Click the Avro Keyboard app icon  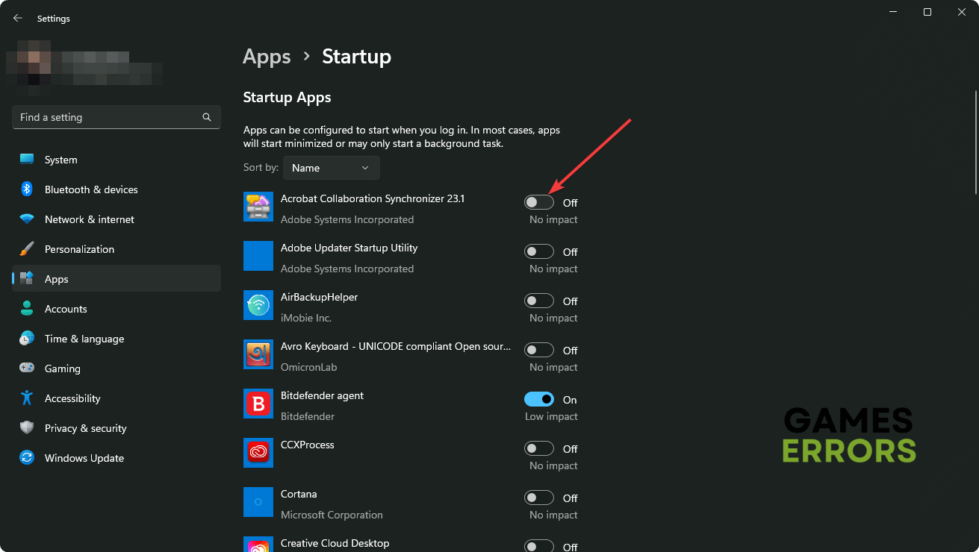point(258,355)
